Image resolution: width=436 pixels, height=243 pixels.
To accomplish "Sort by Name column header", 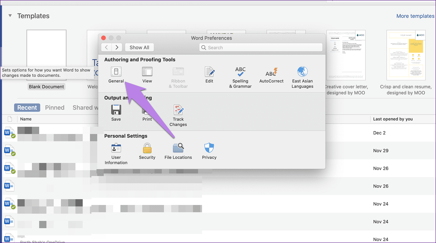I will tap(26, 119).
